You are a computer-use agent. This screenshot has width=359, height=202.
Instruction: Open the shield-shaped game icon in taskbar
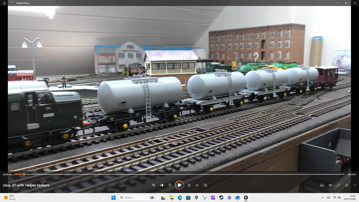pyautogui.click(x=196, y=197)
